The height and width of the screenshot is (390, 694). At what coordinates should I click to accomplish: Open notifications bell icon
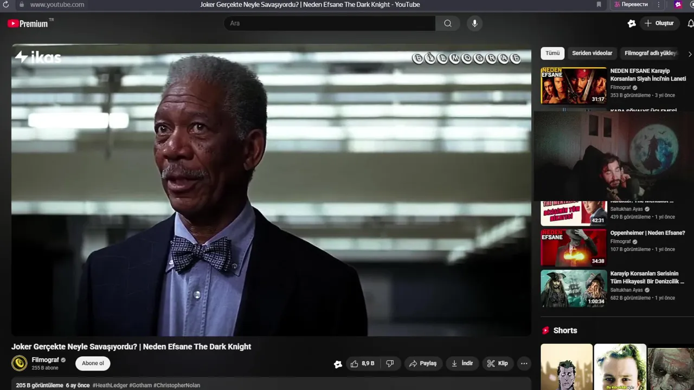690,23
